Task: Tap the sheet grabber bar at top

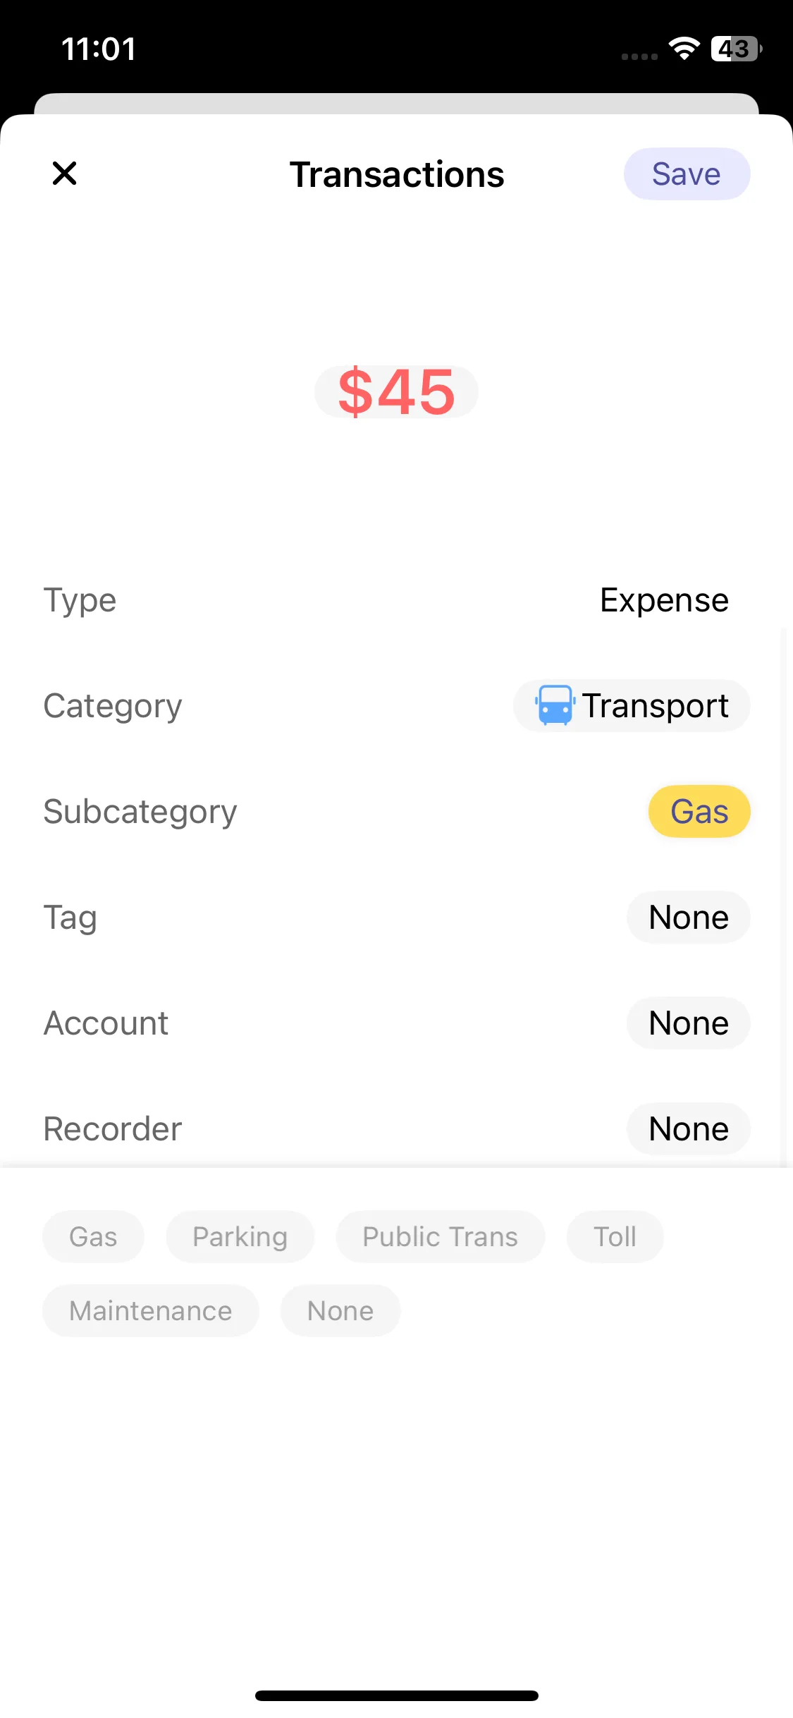Action: coord(396,104)
